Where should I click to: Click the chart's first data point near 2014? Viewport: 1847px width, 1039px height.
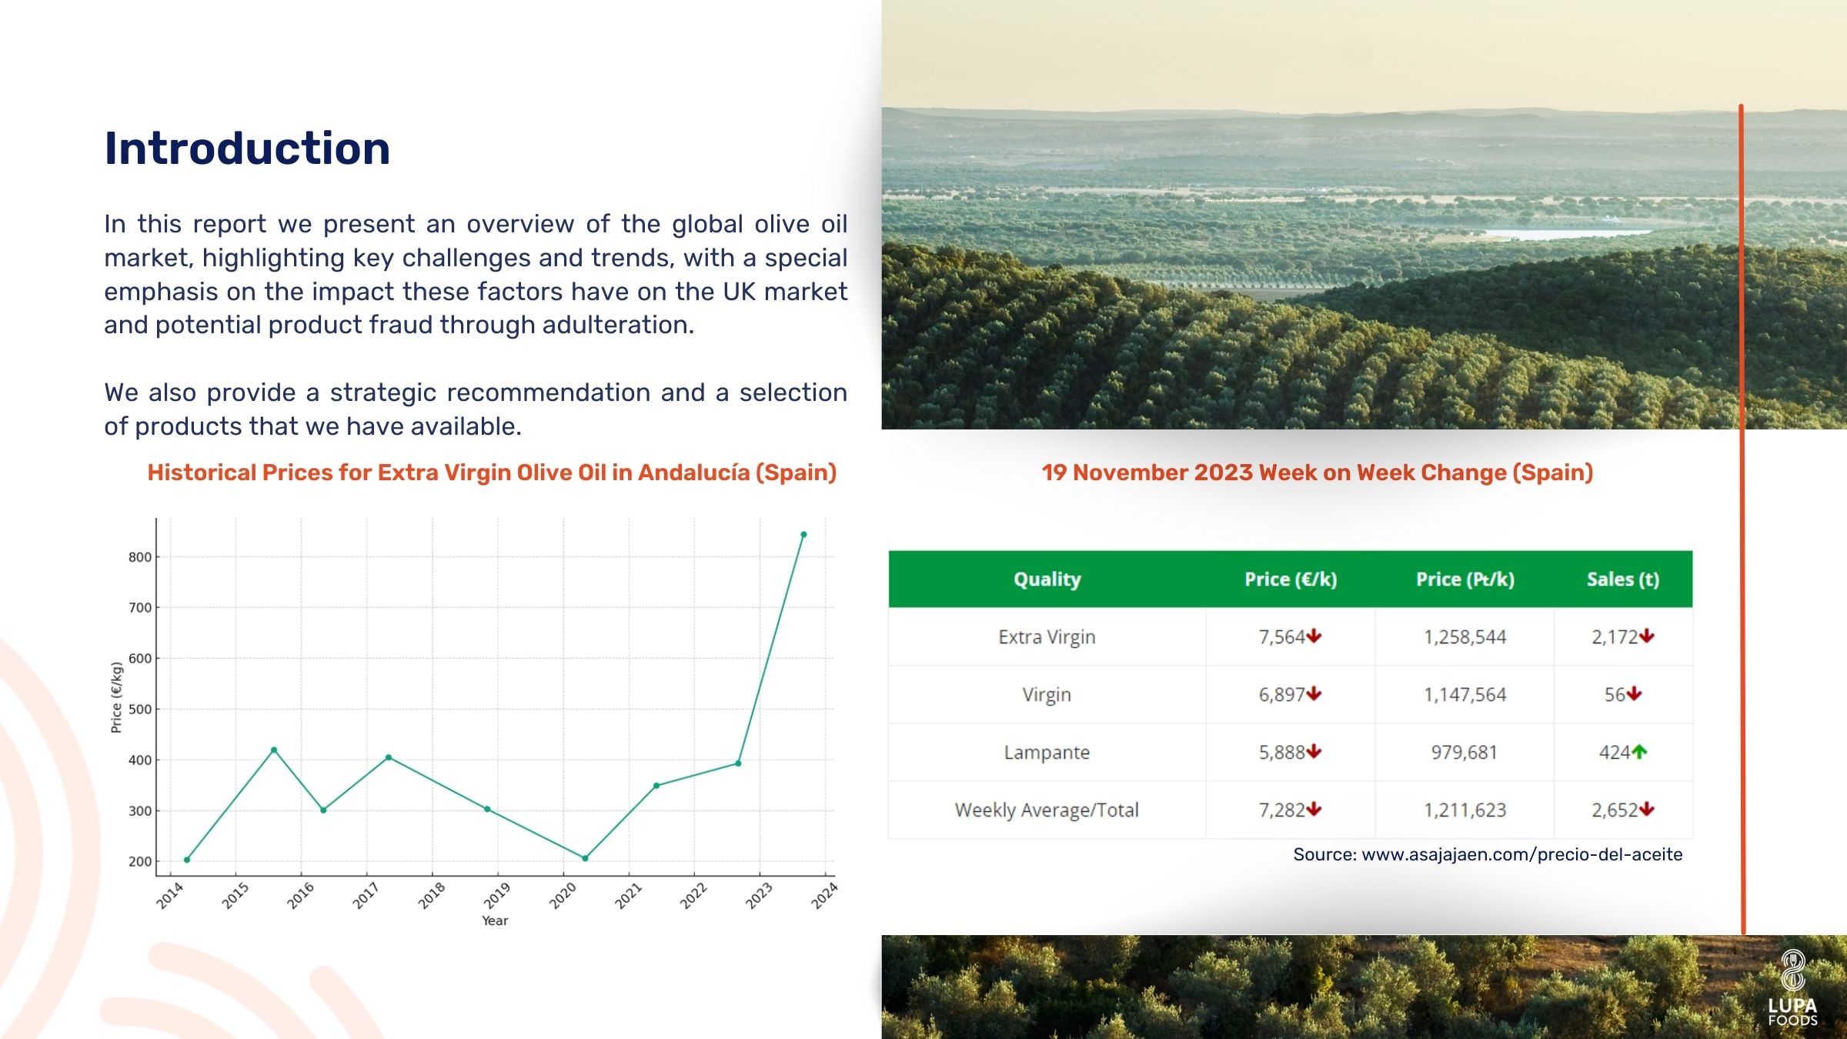tap(187, 860)
